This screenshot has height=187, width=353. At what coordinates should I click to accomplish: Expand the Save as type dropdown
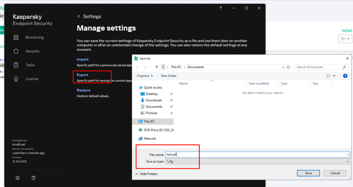pyautogui.click(x=348, y=161)
